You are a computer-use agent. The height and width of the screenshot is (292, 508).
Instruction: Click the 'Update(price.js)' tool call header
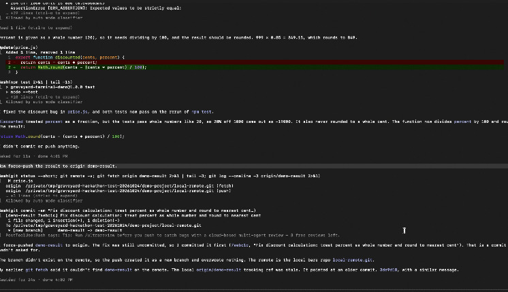pyautogui.click(x=19, y=48)
